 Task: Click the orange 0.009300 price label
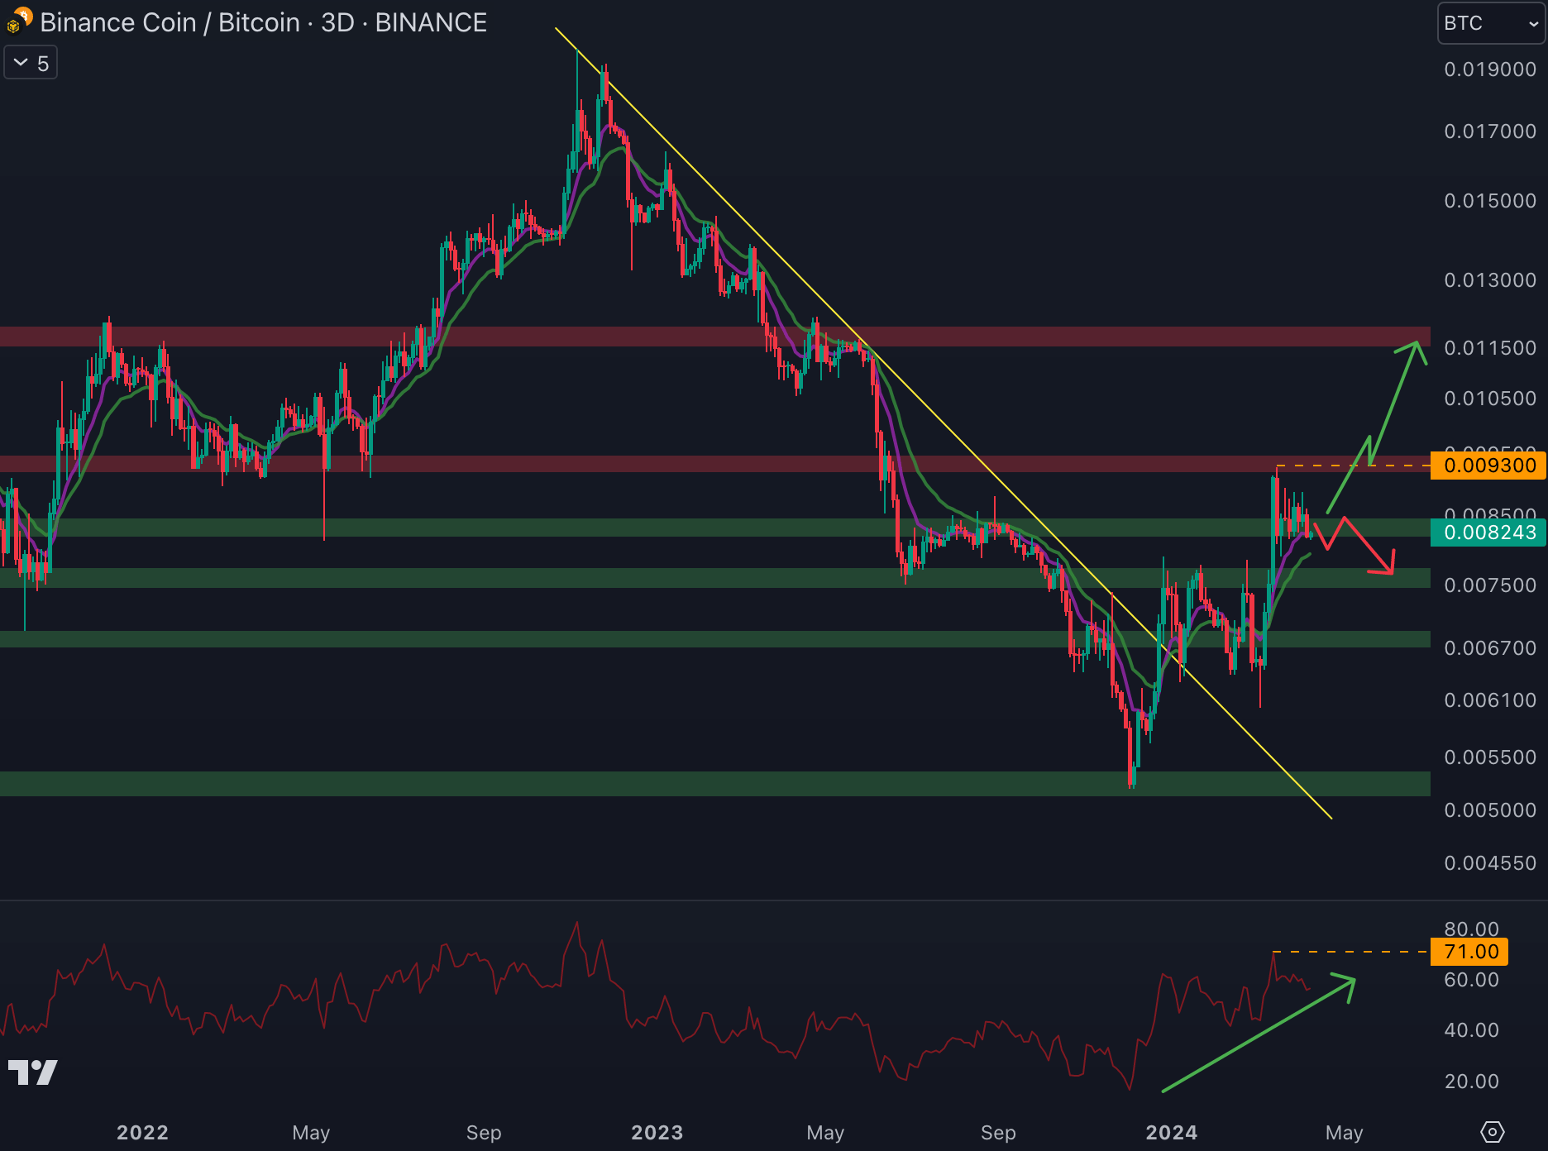point(1488,466)
